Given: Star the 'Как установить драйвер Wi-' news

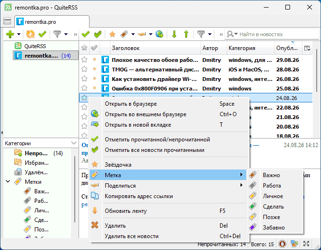Looking at the screenshot, I should click(x=84, y=79).
